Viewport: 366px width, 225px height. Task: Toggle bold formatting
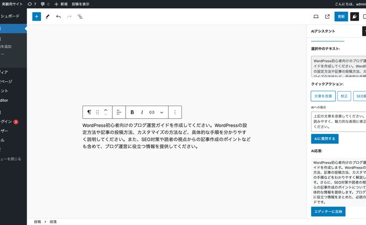pos(132,112)
